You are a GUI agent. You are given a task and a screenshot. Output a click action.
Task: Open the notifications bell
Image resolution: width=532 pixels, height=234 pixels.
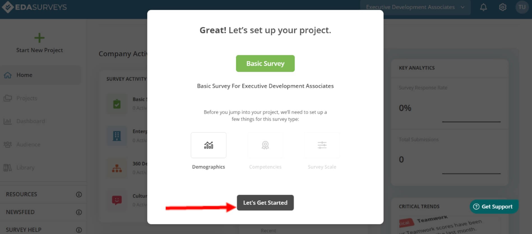click(483, 7)
